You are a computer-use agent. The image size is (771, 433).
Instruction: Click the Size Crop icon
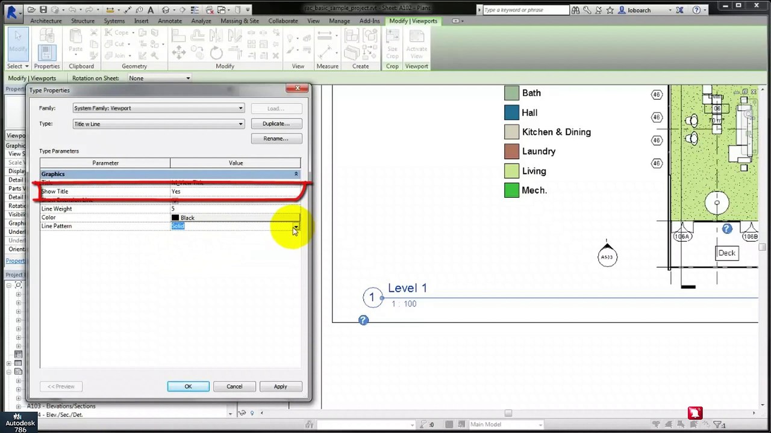[x=392, y=43]
